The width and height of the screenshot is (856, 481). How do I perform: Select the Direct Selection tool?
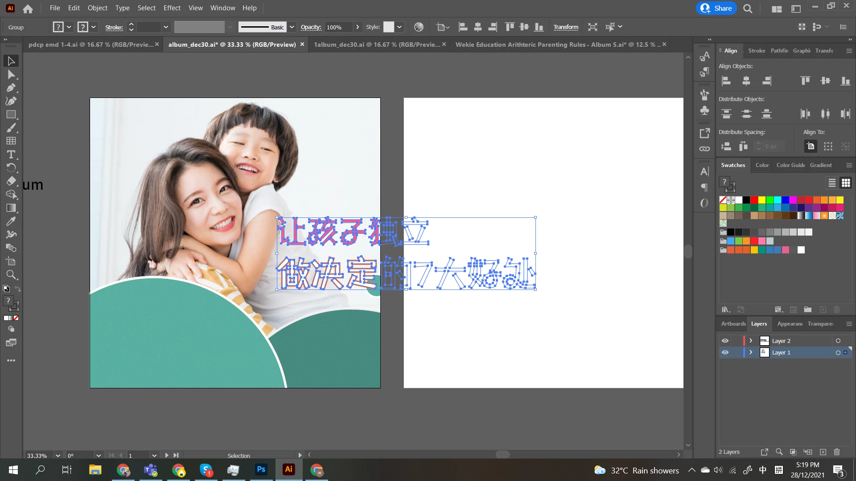point(11,74)
